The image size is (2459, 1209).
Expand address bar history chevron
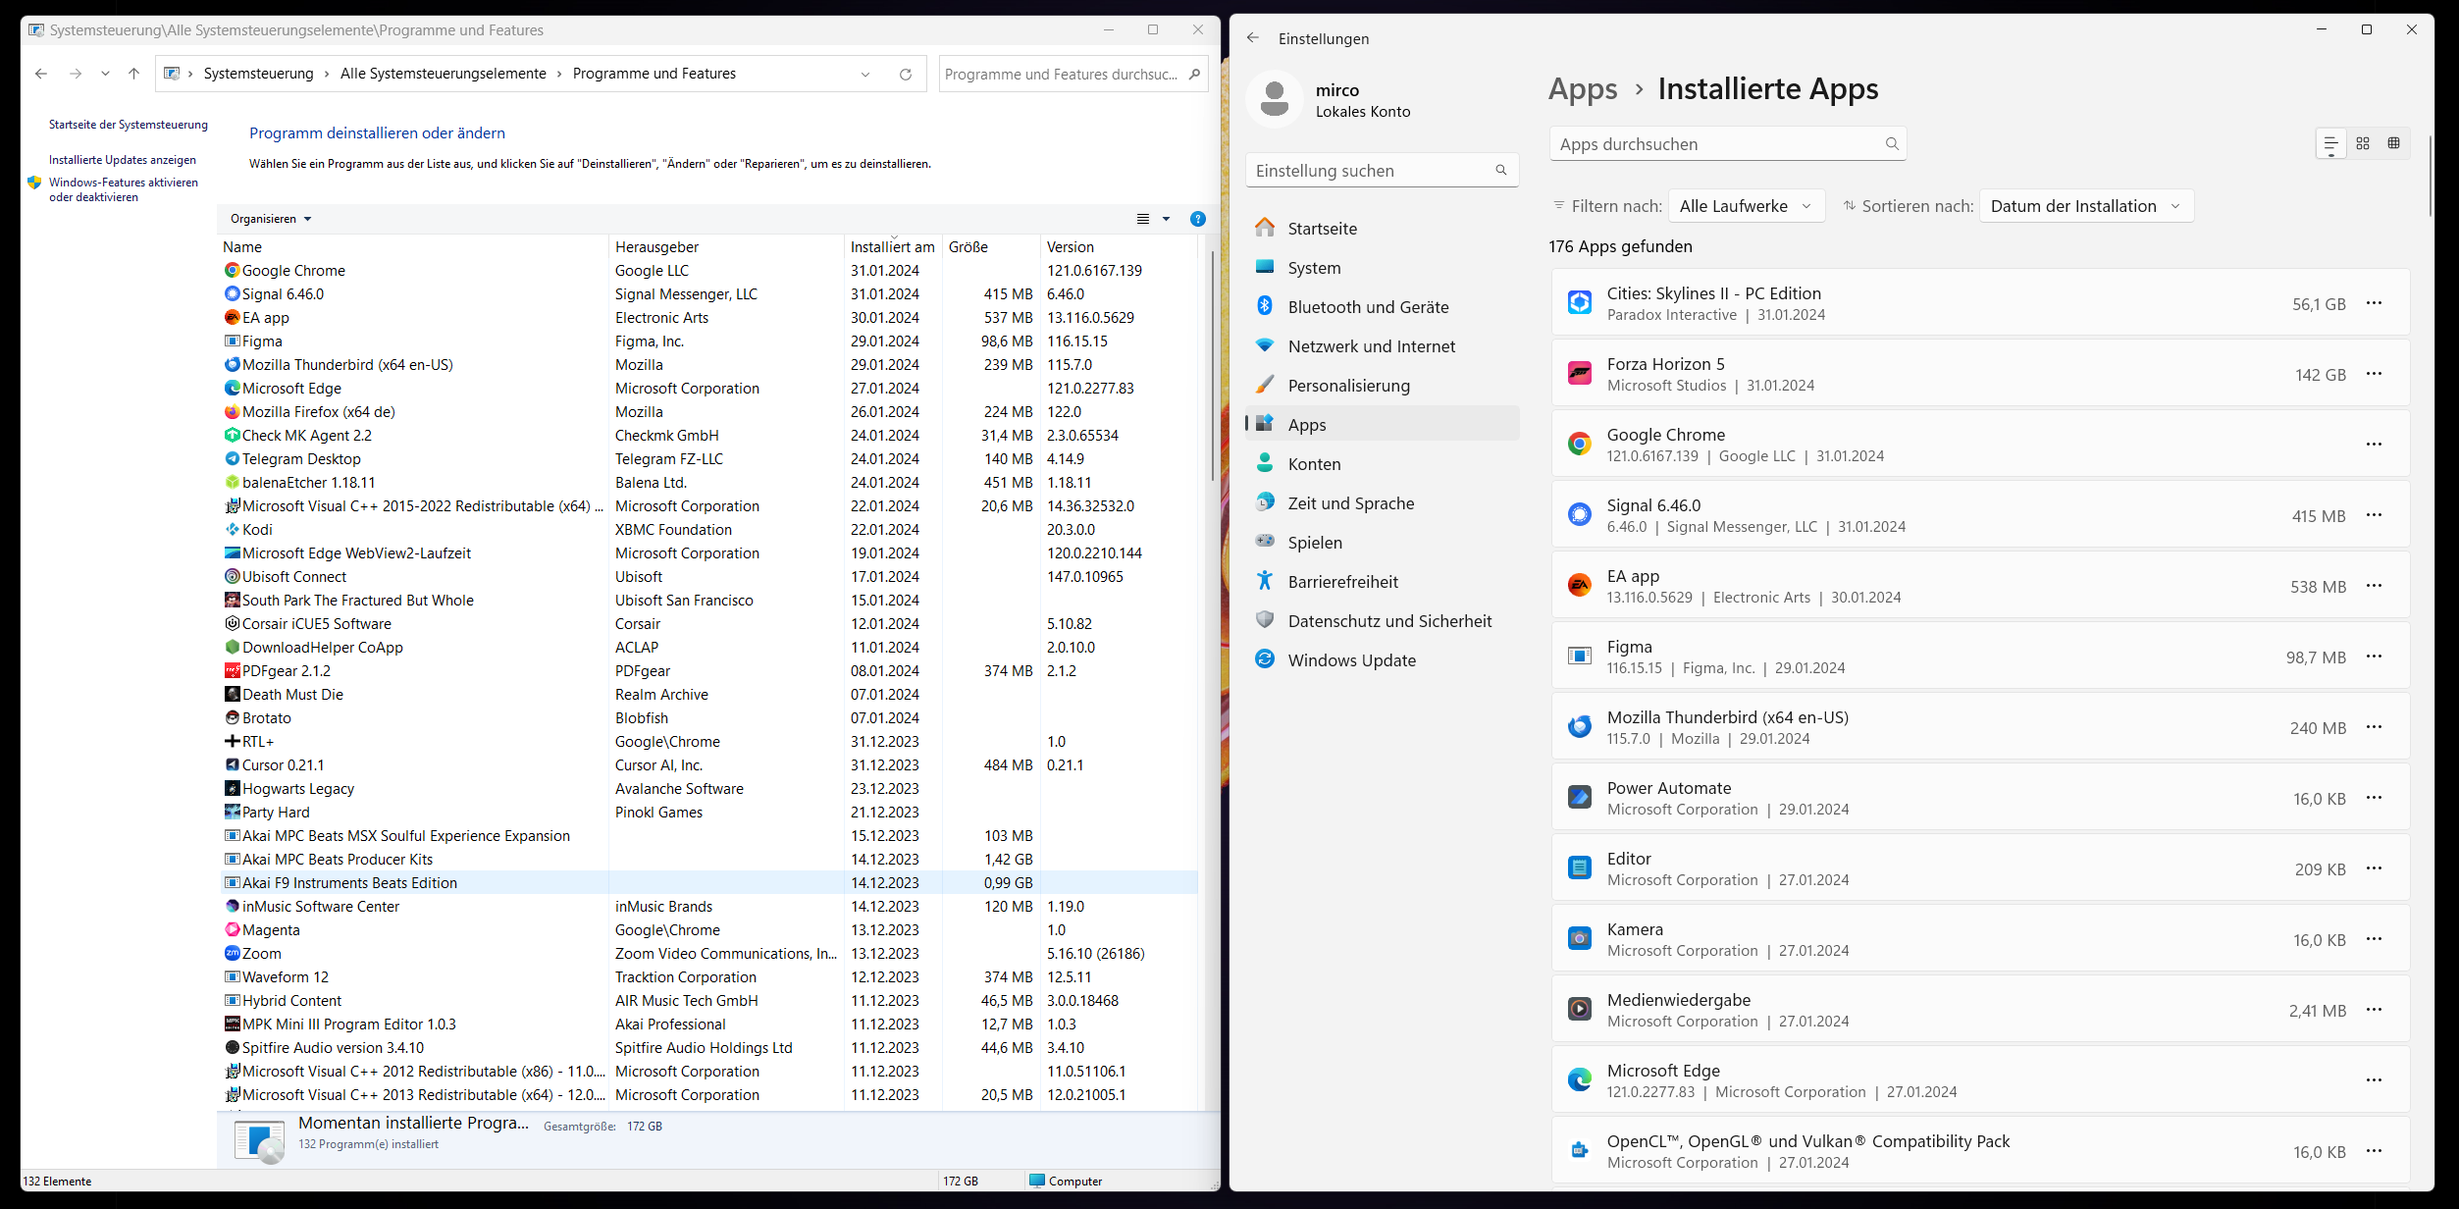click(x=864, y=75)
